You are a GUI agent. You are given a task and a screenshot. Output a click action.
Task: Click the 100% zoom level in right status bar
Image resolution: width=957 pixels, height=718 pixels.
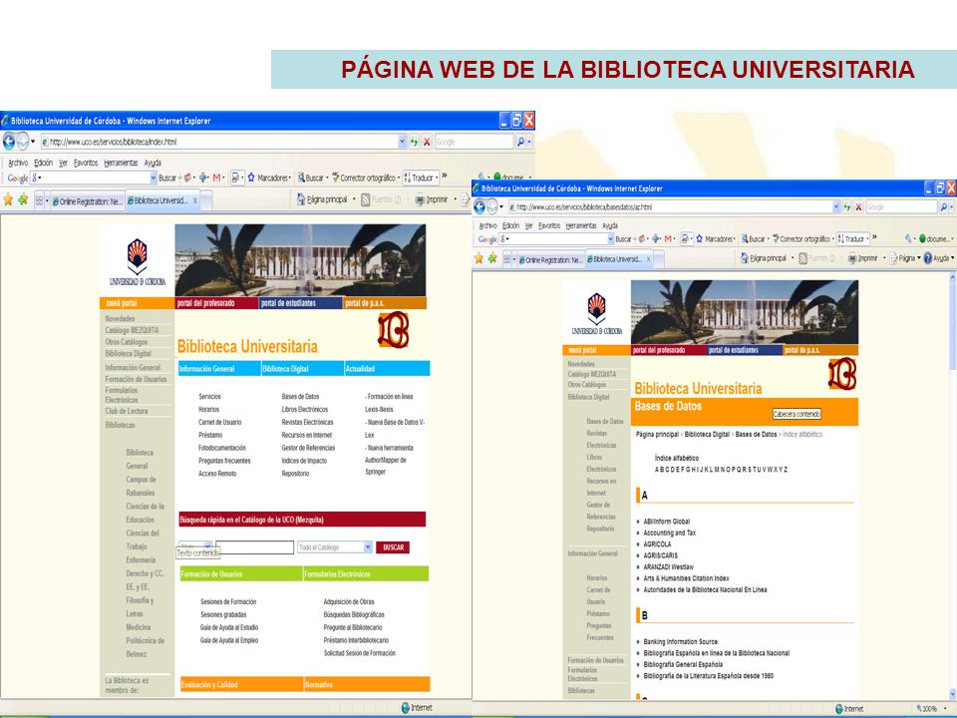click(x=929, y=708)
